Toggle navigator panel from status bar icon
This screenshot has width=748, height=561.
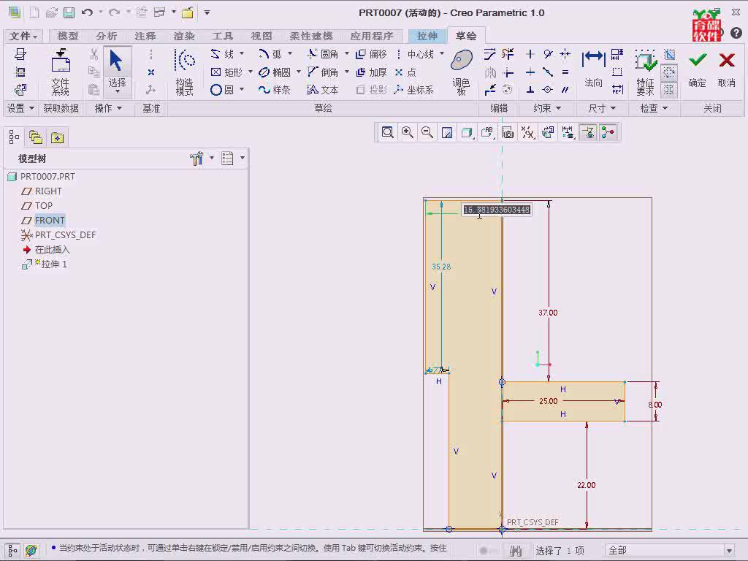(x=12, y=550)
